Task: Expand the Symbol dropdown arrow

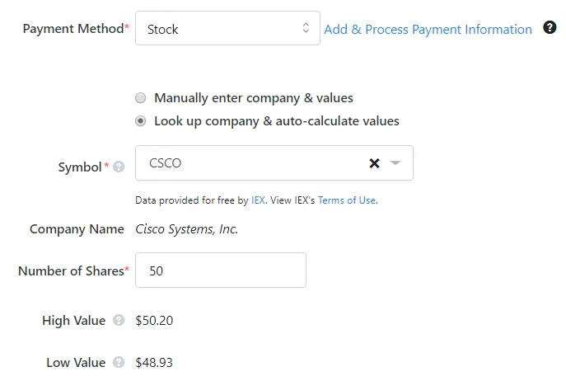Action: (x=395, y=163)
